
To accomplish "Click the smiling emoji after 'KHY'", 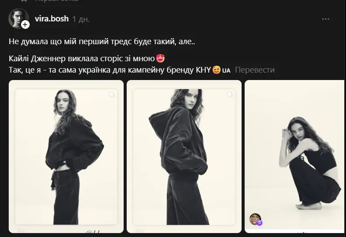I will (216, 70).
